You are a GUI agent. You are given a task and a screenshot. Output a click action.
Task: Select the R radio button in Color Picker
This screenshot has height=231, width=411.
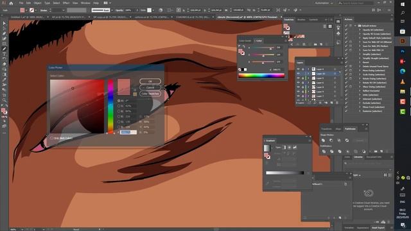click(119, 116)
